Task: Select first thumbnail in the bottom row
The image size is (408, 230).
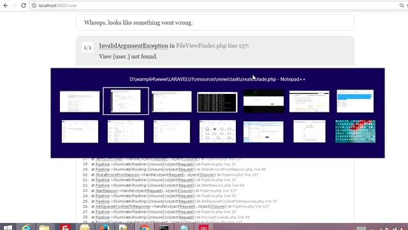Action: pos(80,132)
